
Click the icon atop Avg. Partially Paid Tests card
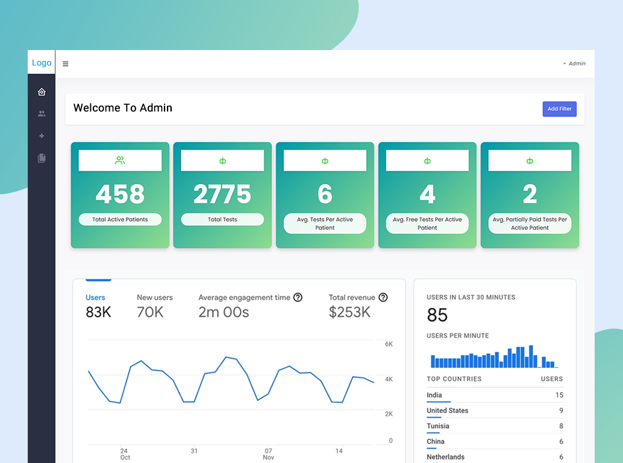pos(530,161)
